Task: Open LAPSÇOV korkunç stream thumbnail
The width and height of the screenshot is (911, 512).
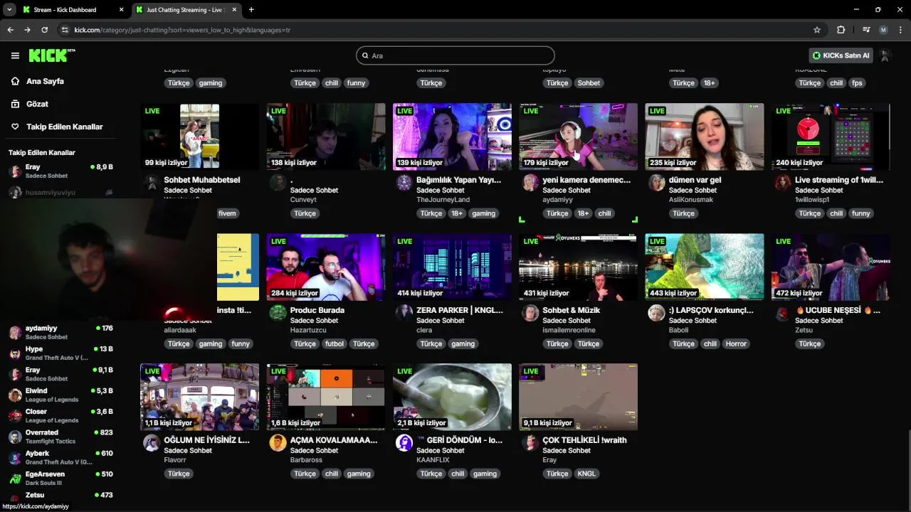Action: 705,267
